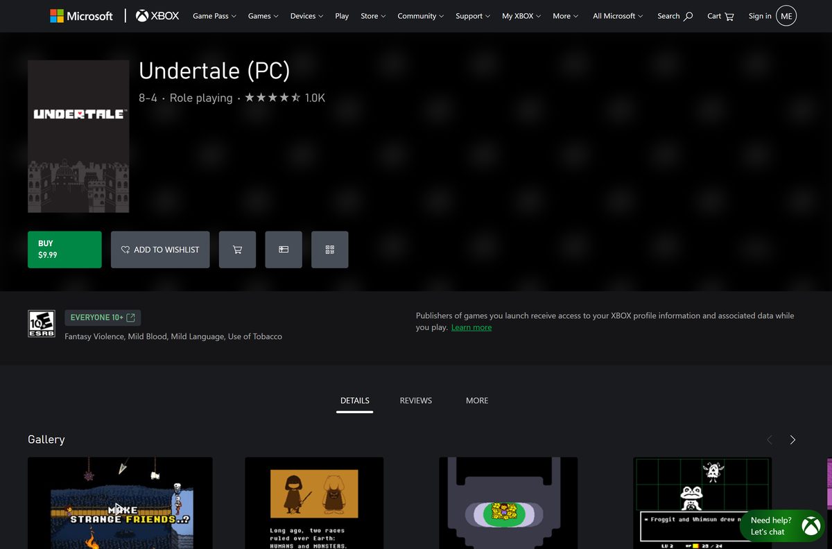Image resolution: width=832 pixels, height=549 pixels.
Task: Switch to the MORE tab
Action: coord(477,401)
